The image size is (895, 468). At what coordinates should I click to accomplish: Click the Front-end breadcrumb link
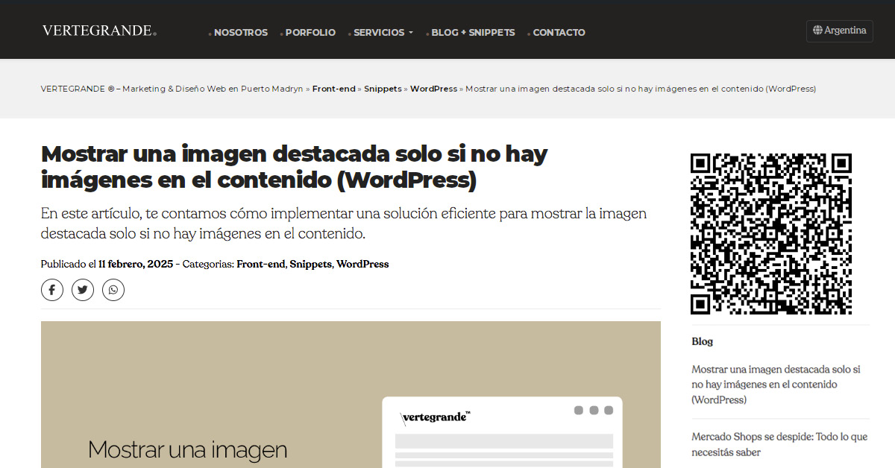coord(333,89)
